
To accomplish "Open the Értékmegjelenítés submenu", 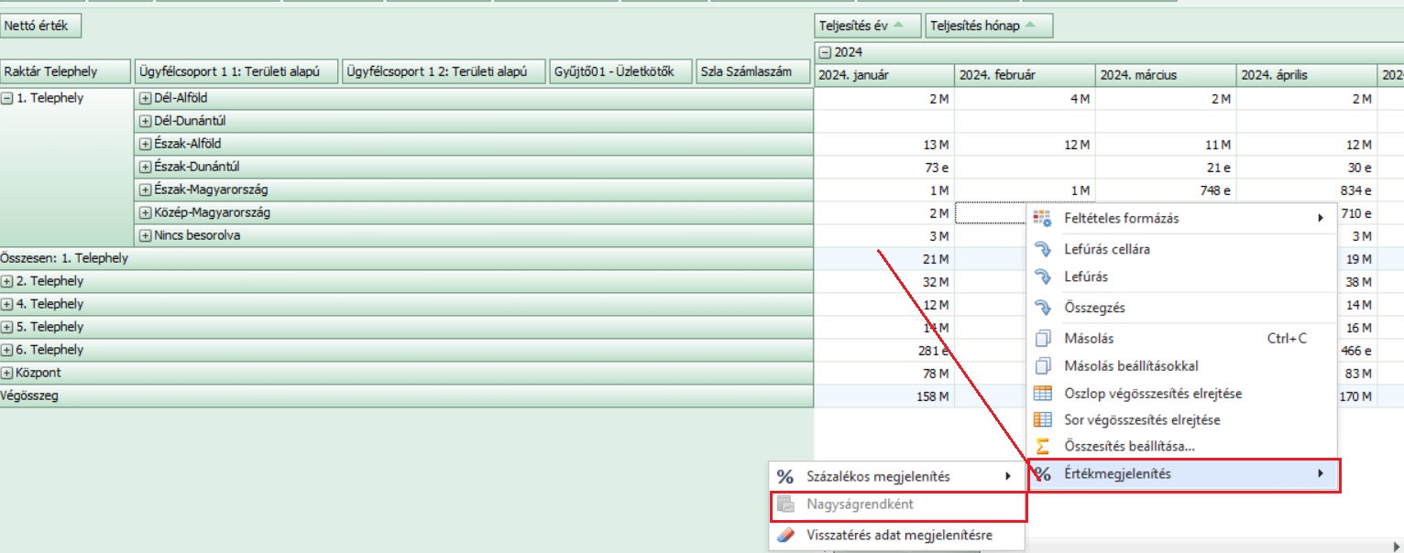I will coord(1182,474).
